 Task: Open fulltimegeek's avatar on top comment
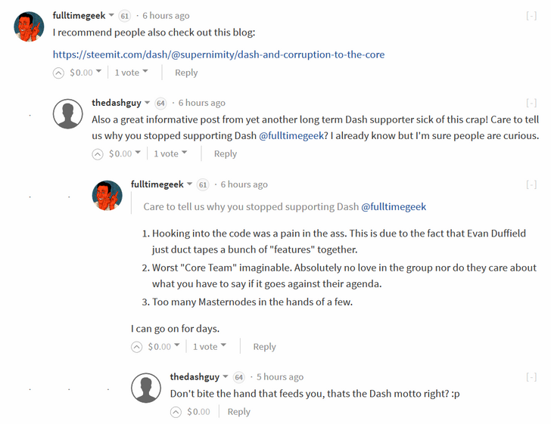pyautogui.click(x=29, y=26)
